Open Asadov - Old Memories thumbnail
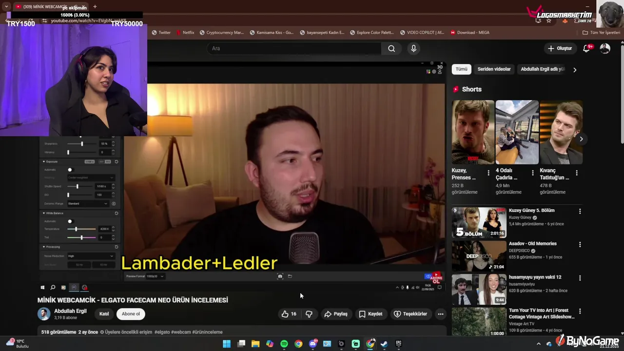Viewport: 624px width, 351px height. coord(479,256)
